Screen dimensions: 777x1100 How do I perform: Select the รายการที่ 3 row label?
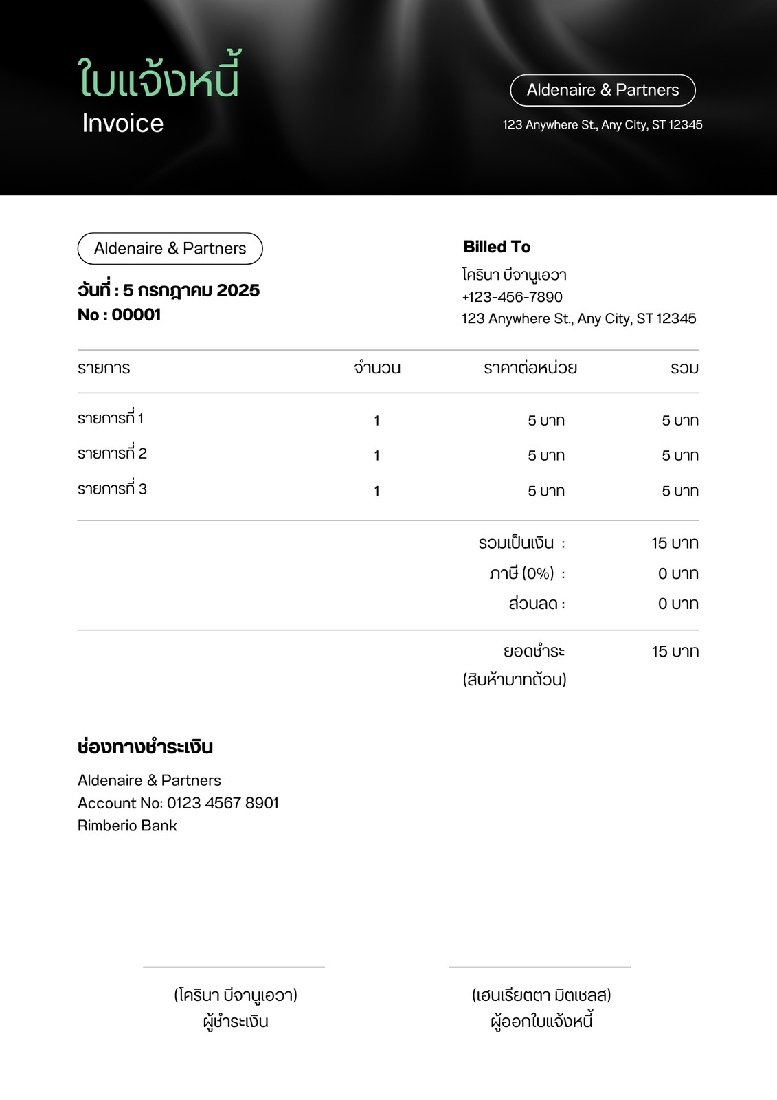(x=112, y=489)
